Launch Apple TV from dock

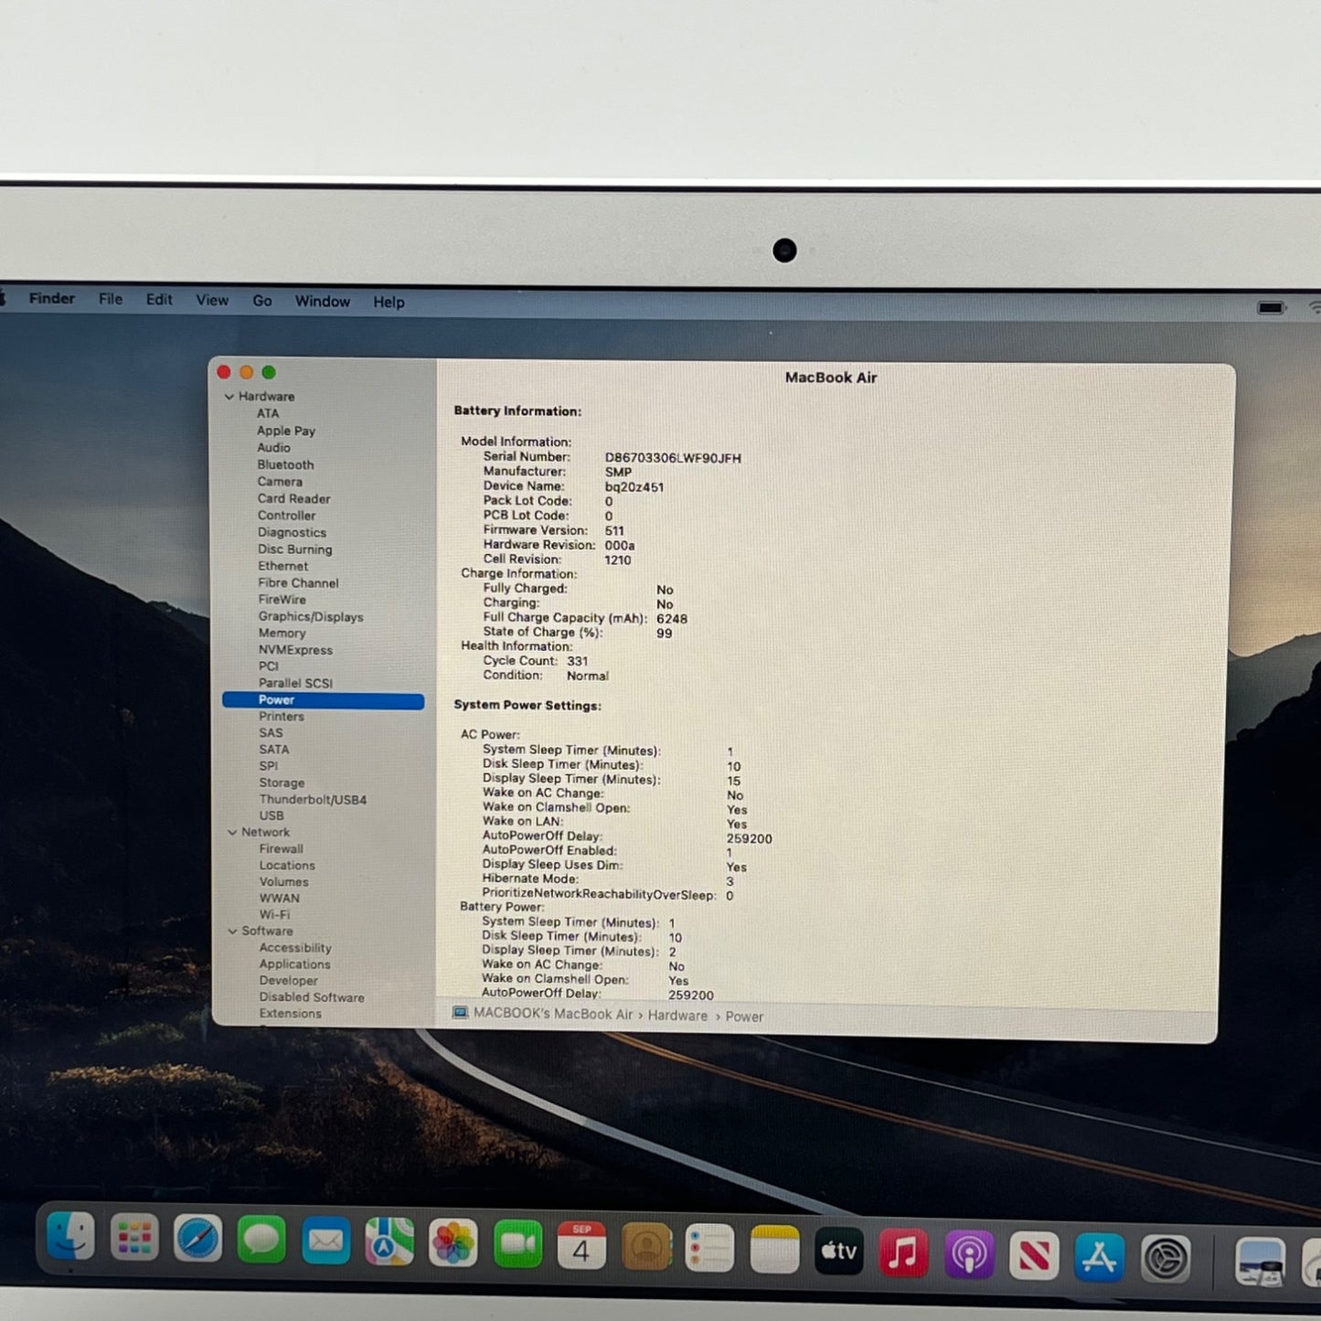click(839, 1250)
